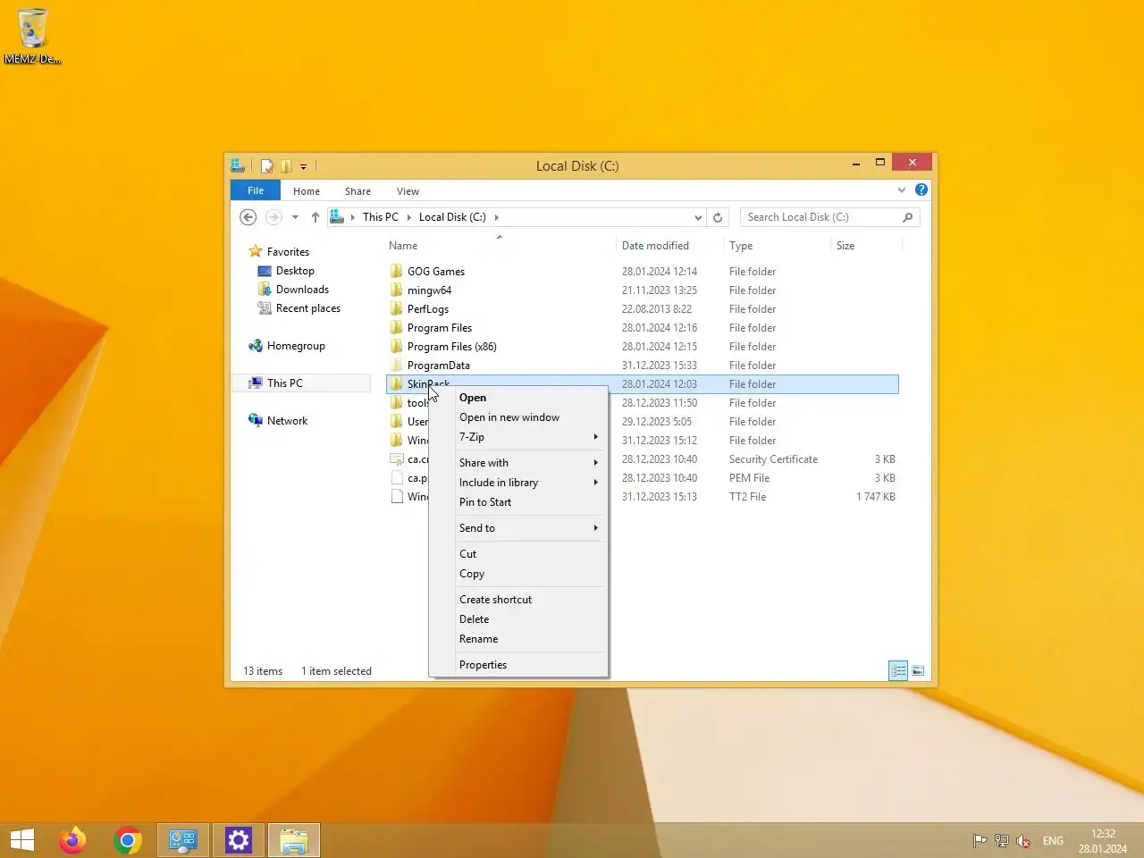Open the address bar history dropdown

coord(698,217)
